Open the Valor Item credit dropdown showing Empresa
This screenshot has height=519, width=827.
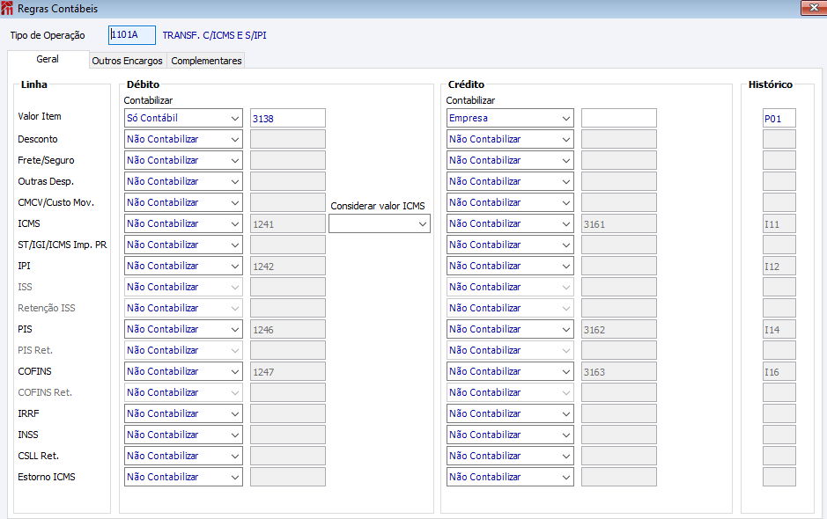(x=510, y=118)
